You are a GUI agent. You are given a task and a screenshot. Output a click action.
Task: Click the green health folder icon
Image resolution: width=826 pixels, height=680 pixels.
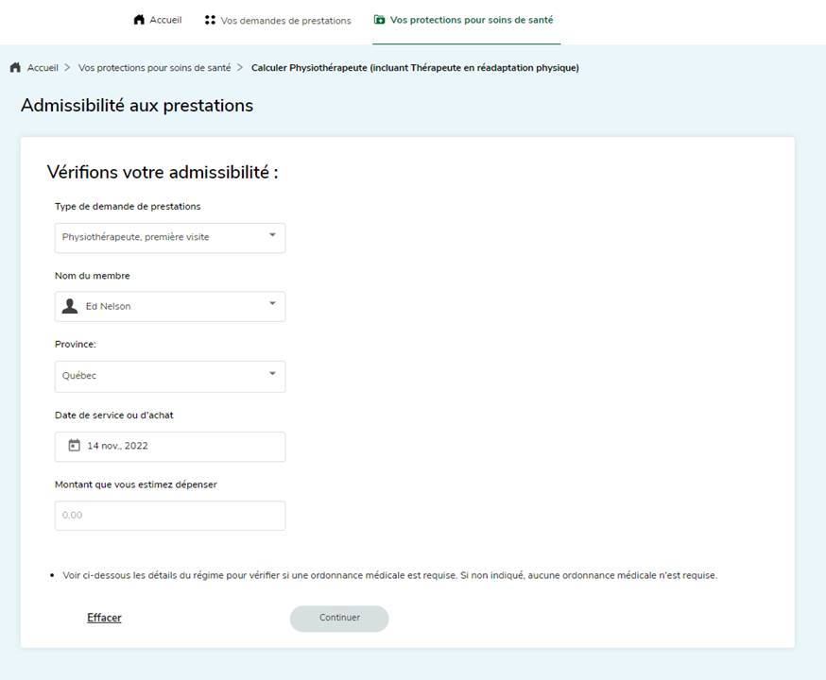pyautogui.click(x=379, y=20)
